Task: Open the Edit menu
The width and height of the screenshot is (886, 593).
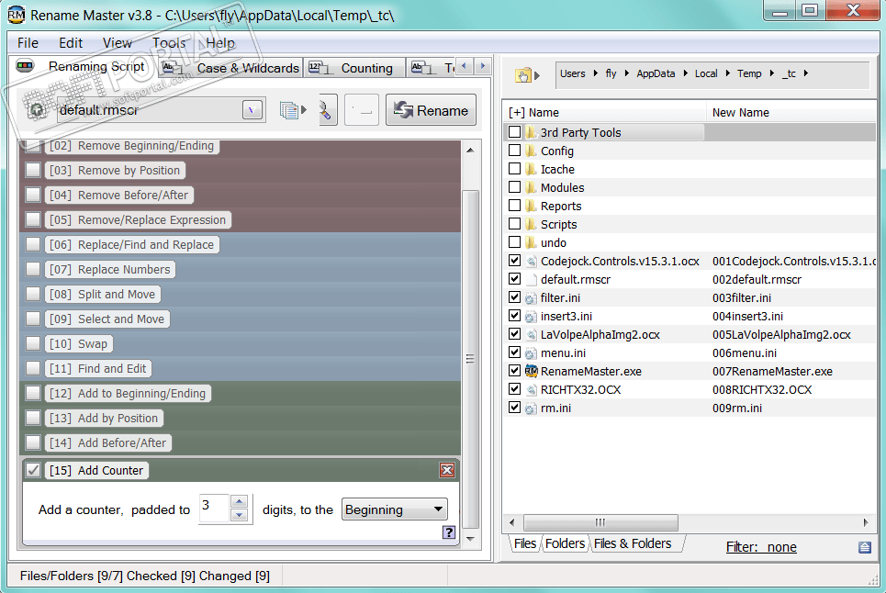Action: 71,43
